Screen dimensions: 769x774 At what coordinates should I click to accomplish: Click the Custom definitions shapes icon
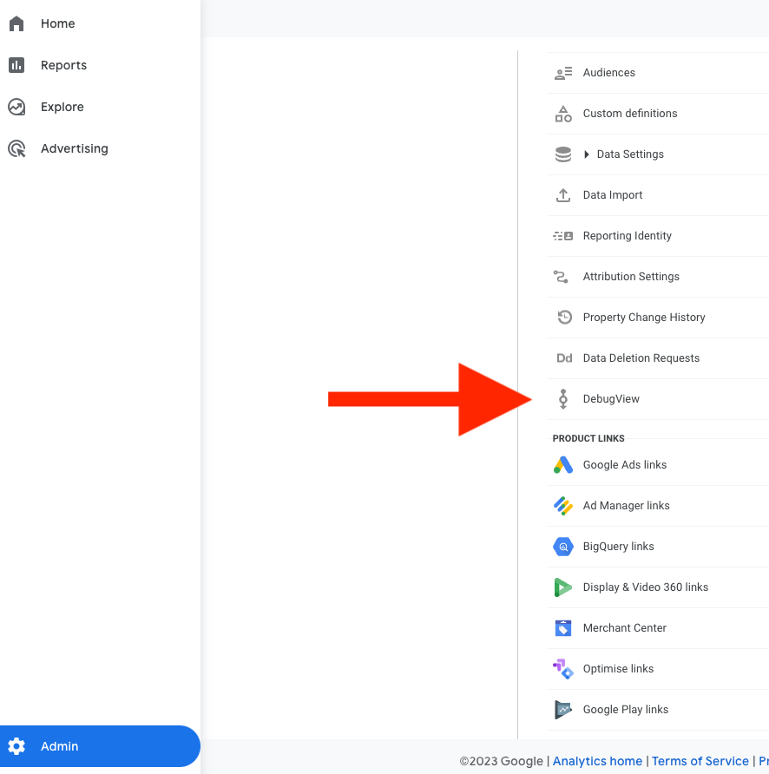563,114
